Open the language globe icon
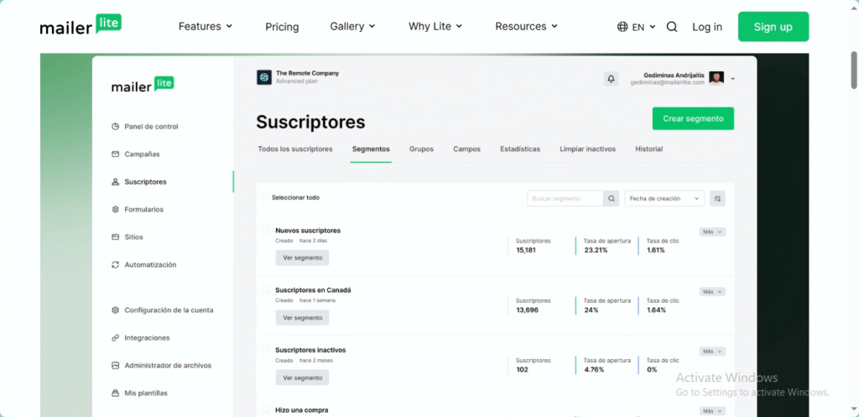 click(x=622, y=27)
